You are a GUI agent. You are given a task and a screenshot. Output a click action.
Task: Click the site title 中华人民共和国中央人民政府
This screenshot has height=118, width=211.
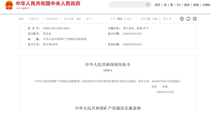[x=48, y=3]
